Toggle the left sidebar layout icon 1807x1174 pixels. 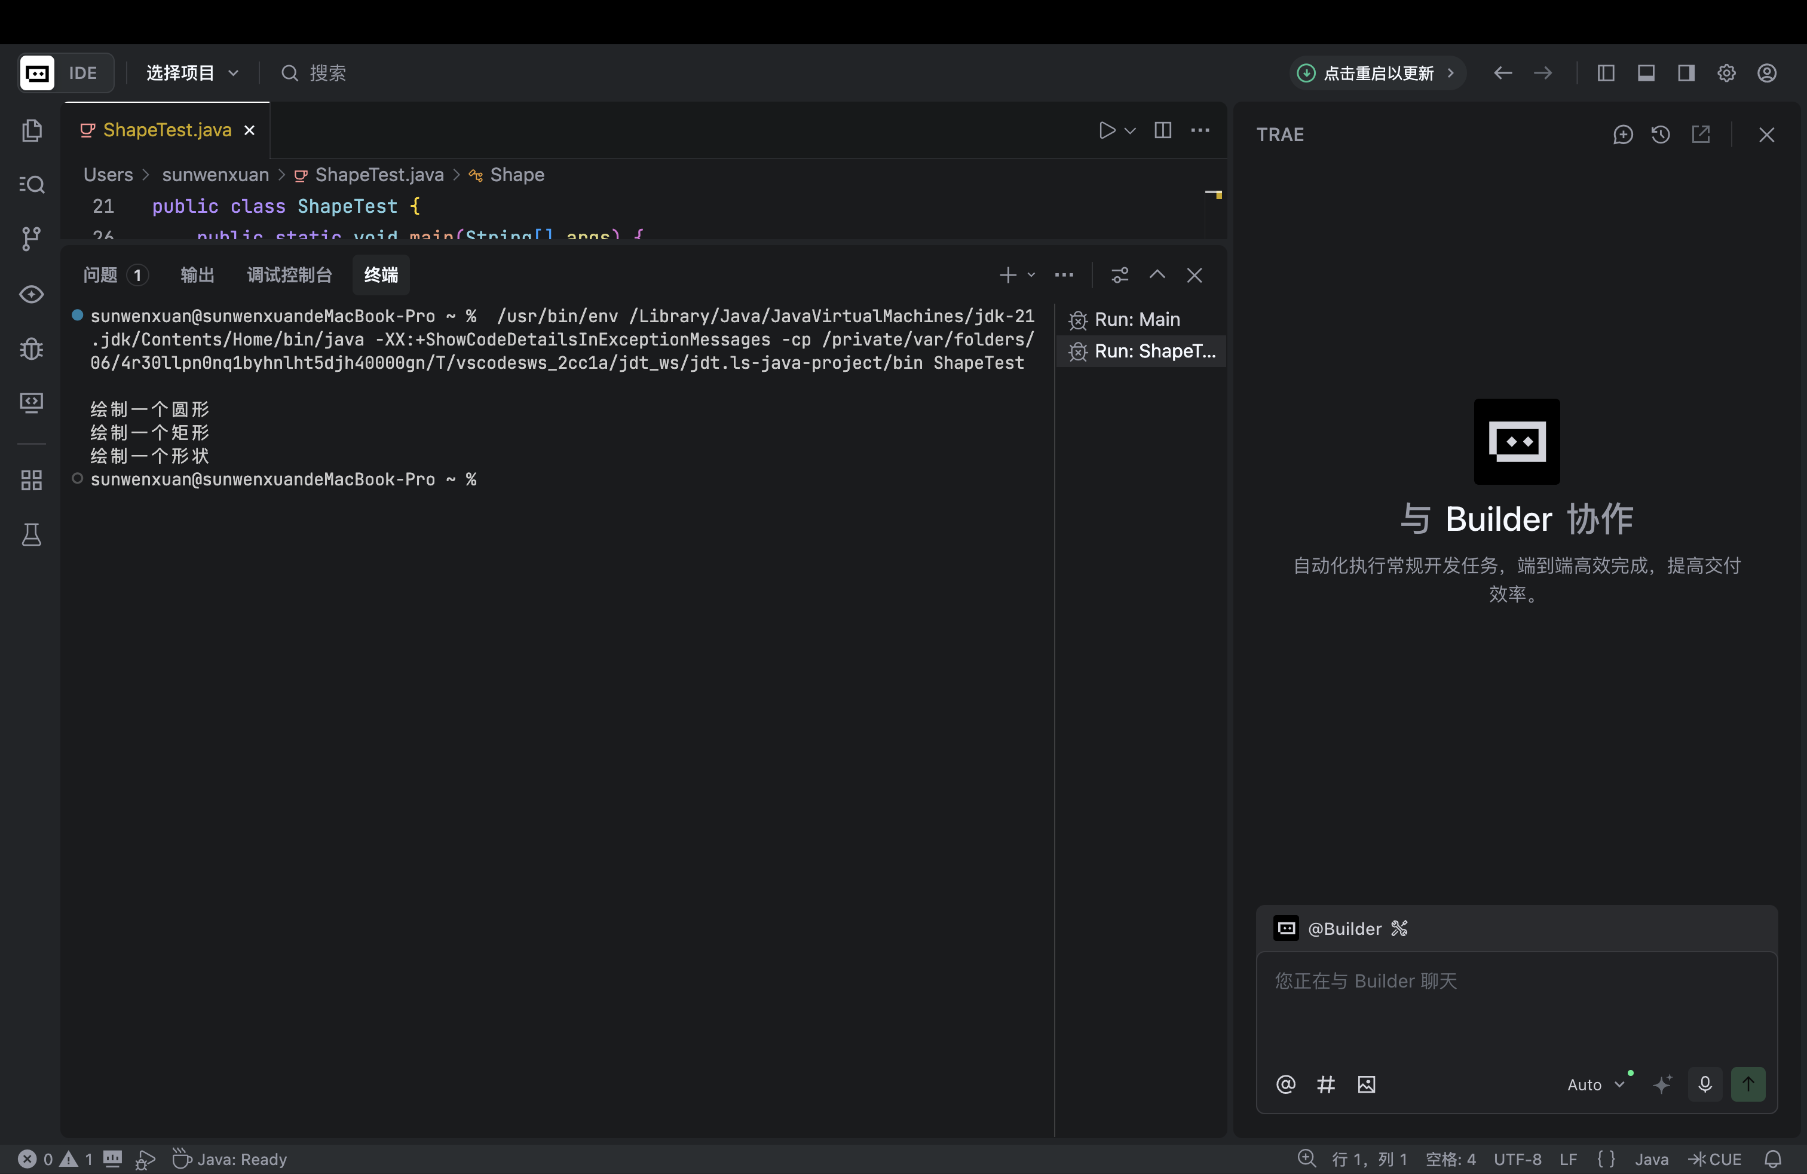tap(1605, 74)
